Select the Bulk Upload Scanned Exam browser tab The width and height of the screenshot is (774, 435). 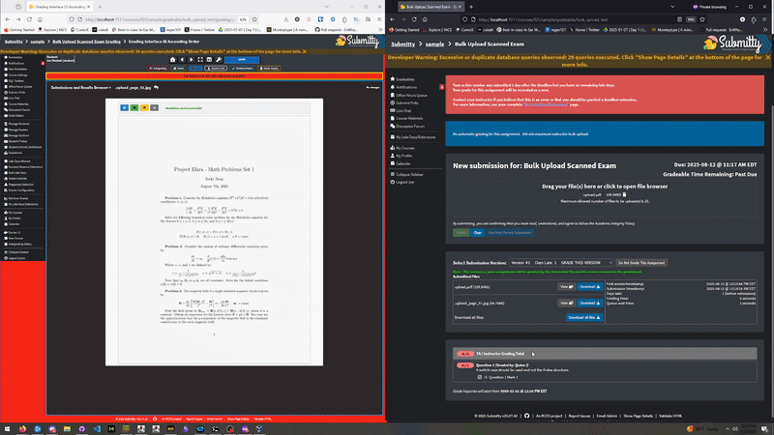click(431, 7)
